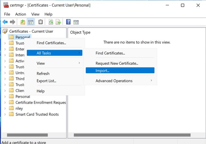Image resolution: width=206 pixels, height=144 pixels.
Task: Click the clipboard Paste toolbar icon
Action: click(x=40, y=22)
